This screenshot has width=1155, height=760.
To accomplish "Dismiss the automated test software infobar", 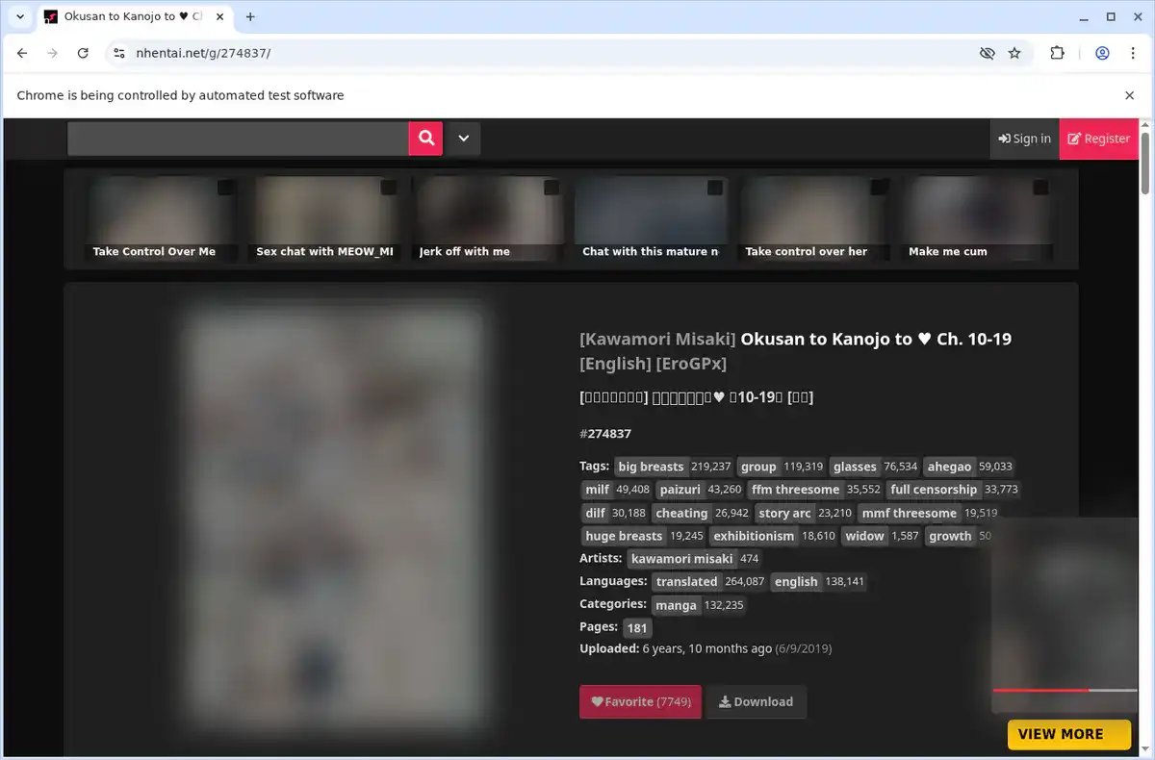I will (1129, 95).
